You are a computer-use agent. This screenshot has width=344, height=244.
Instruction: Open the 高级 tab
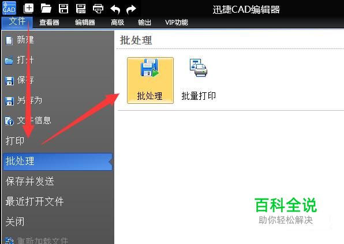[x=117, y=22]
